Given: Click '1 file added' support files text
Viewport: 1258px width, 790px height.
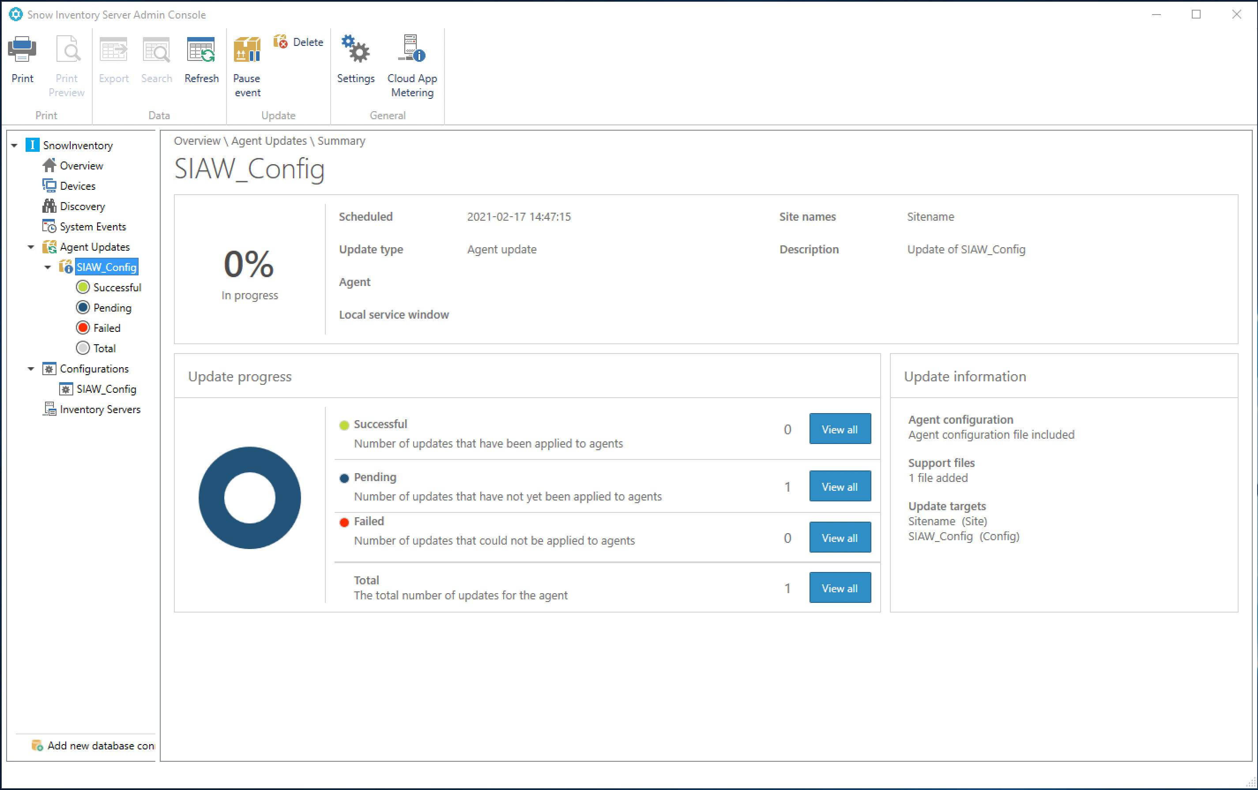Looking at the screenshot, I should coord(938,478).
